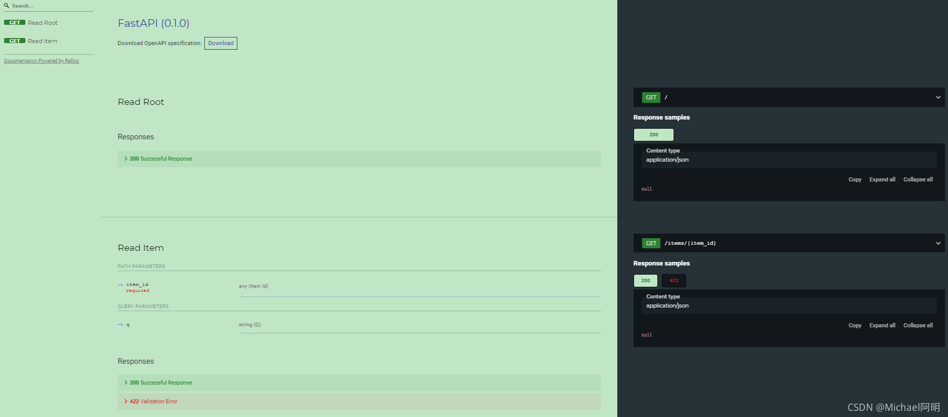Click the QUERY PARAMETERS label
Image resolution: width=948 pixels, height=417 pixels.
point(143,307)
